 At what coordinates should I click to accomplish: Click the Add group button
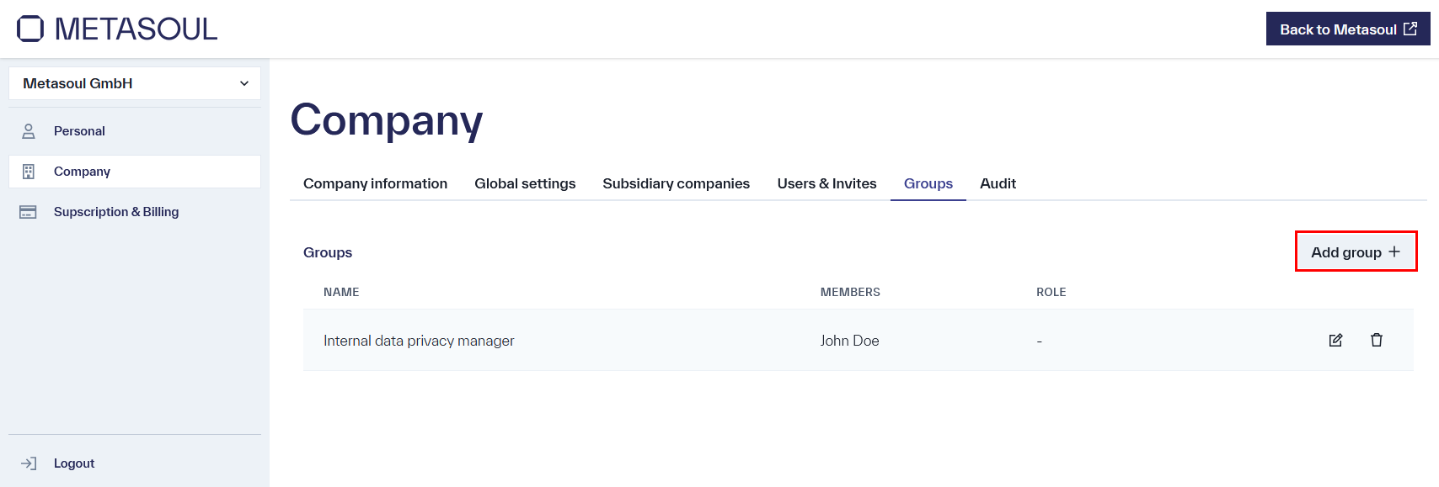pos(1356,251)
